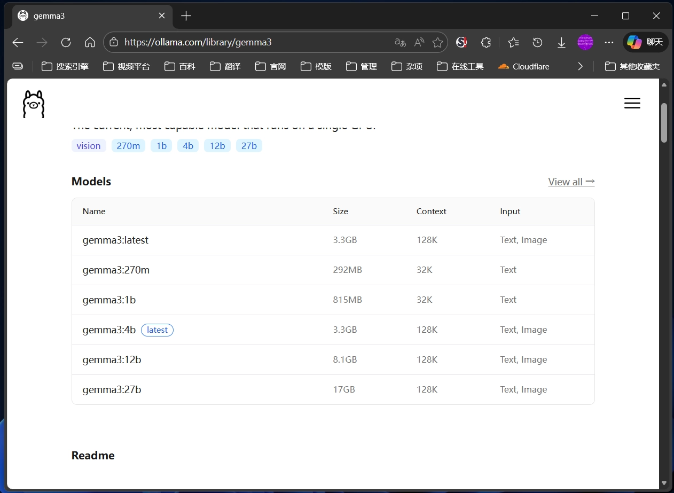Viewport: 674px width, 493px height.
Task: Click the 4b size tag
Action: [x=188, y=146]
